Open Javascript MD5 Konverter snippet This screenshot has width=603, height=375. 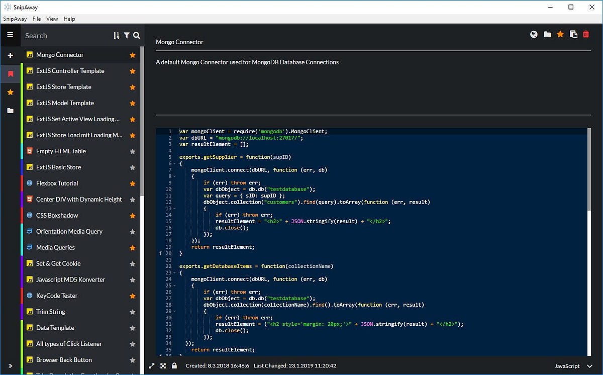coord(80,280)
